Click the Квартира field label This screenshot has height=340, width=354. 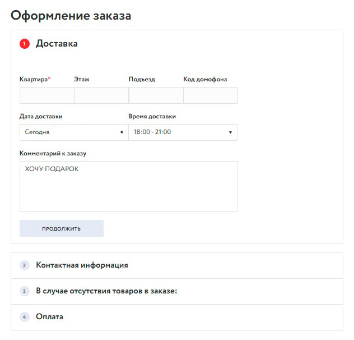point(35,80)
